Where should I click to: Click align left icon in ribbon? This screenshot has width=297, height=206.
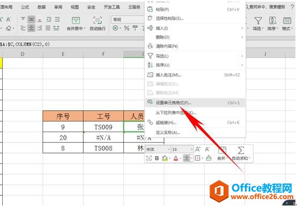click(23, 28)
